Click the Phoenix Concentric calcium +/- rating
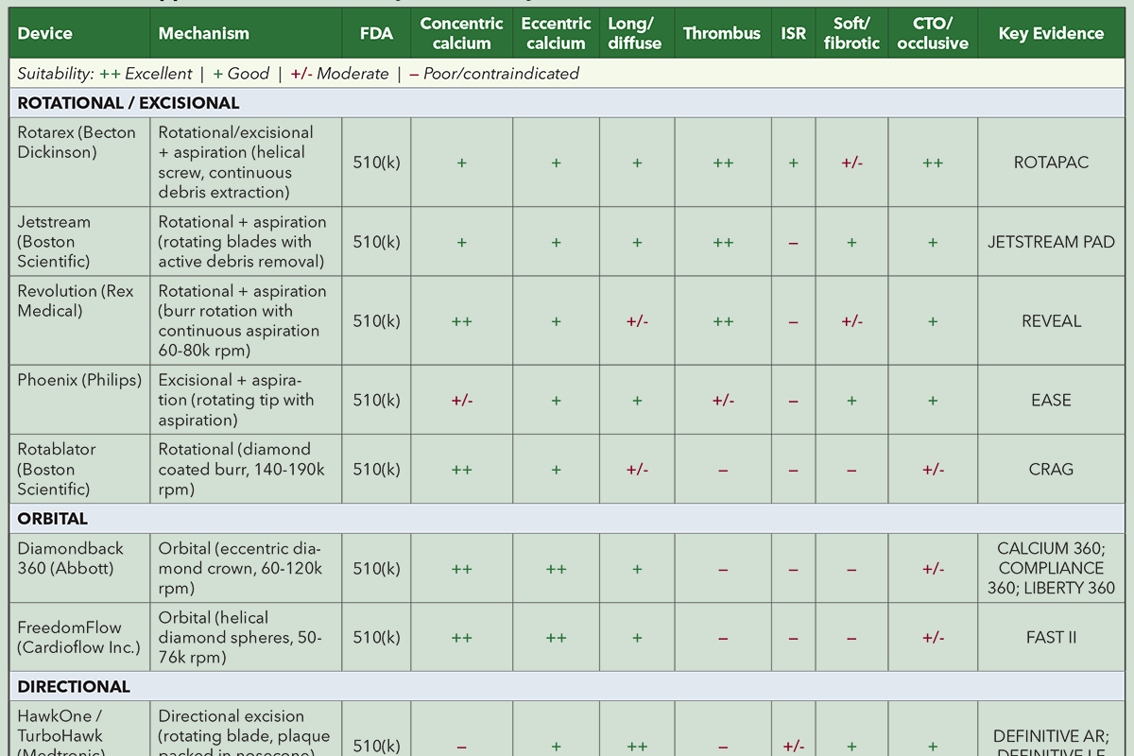The height and width of the screenshot is (756, 1134). tap(462, 401)
